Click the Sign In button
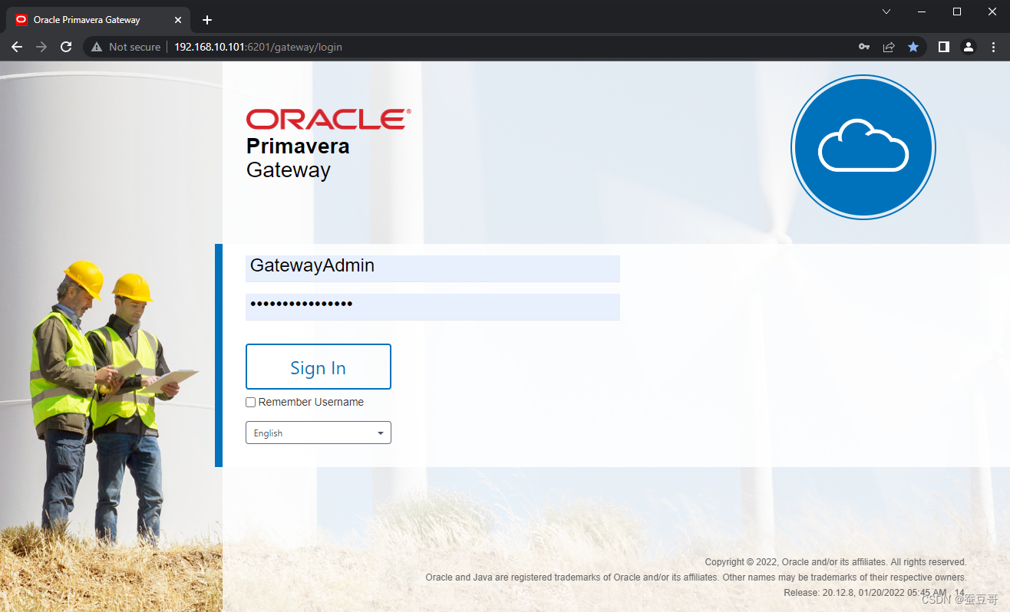Screen dimensions: 1010x612 pyautogui.click(x=319, y=367)
